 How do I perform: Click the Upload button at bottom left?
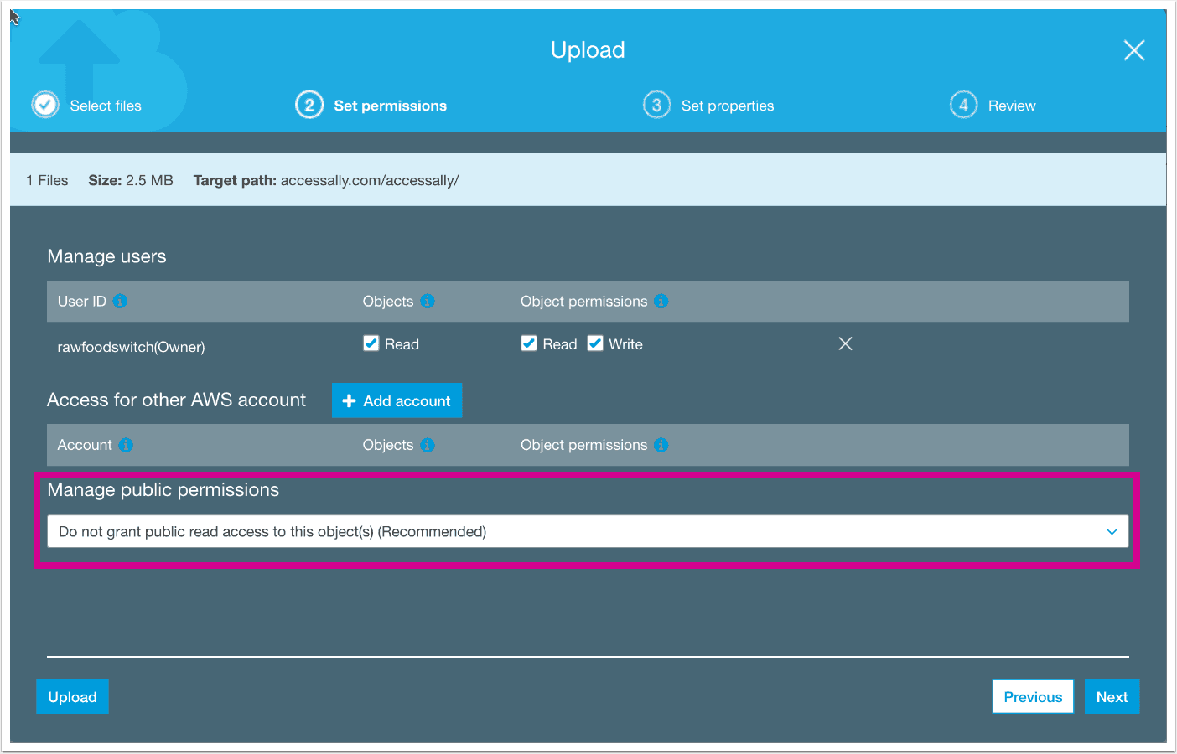point(72,696)
